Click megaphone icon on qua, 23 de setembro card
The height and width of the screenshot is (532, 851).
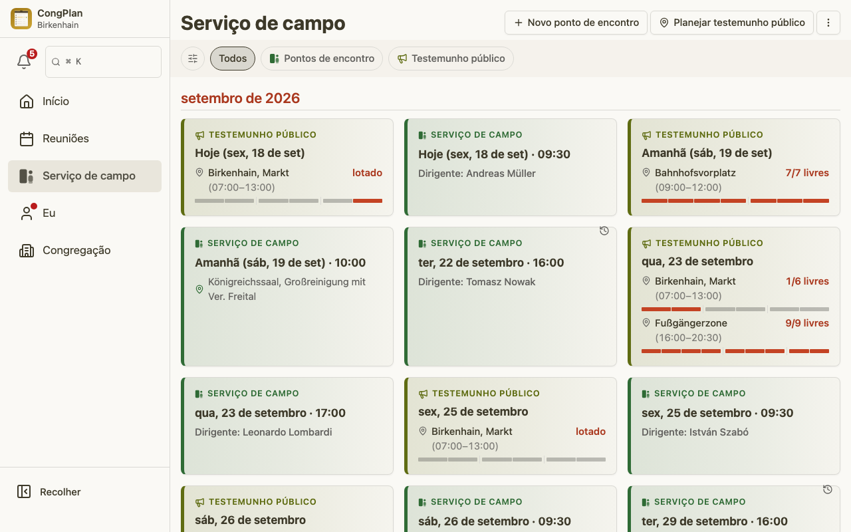(x=646, y=243)
